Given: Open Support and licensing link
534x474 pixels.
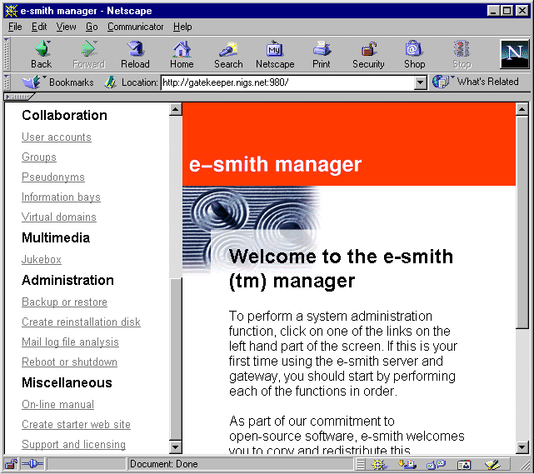Looking at the screenshot, I should point(73,444).
